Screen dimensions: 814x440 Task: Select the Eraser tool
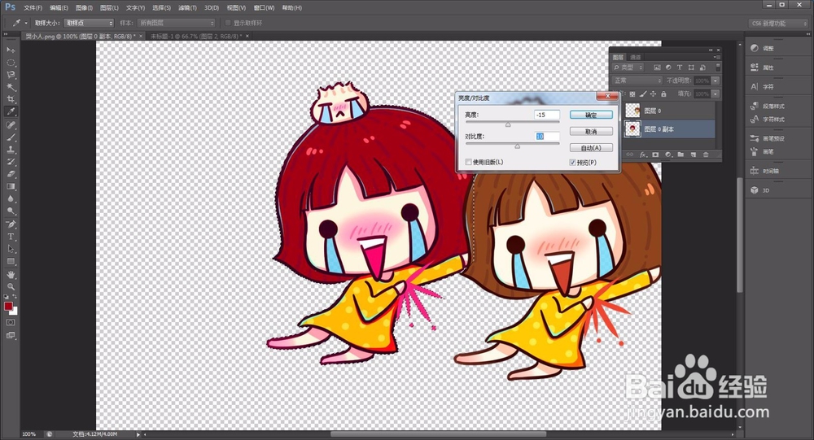coord(11,174)
